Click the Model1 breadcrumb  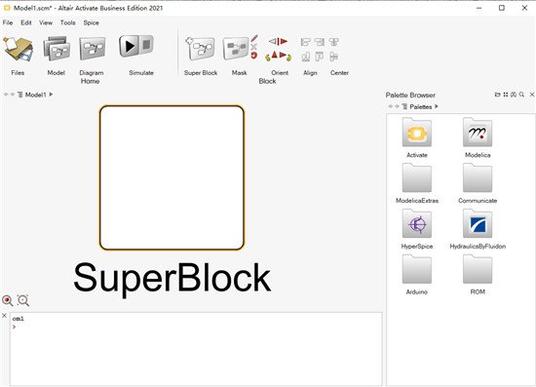coord(35,95)
